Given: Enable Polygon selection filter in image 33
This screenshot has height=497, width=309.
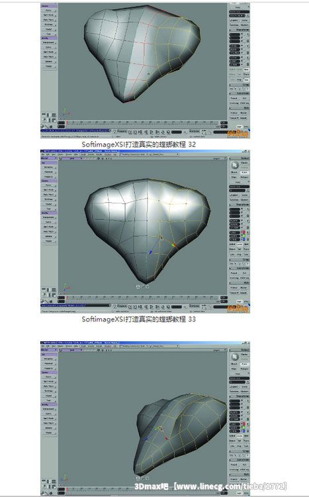Looking at the screenshot, I should tap(244, 177).
